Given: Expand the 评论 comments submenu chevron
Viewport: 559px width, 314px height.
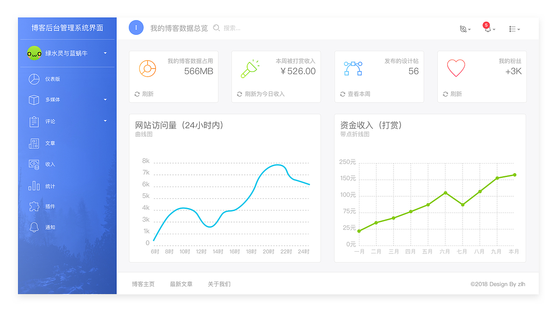Looking at the screenshot, I should [105, 121].
